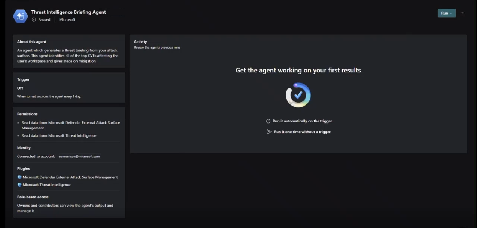Screen dimensions: 477x228
Task: Click the circular checkmark progress graphic
Action: pyautogui.click(x=298, y=95)
